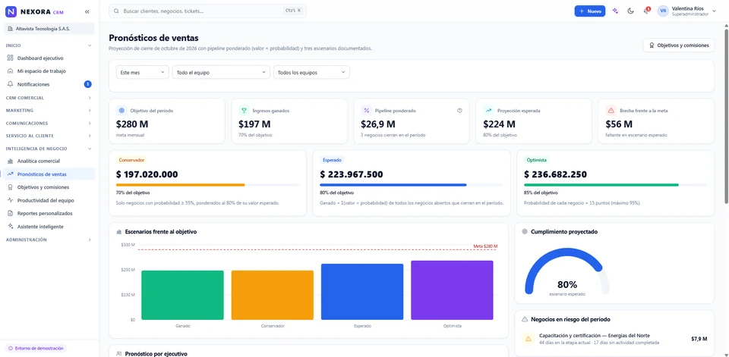729x357 pixels.
Task: Click the Pipeline ponderado percent icon
Action: click(x=366, y=111)
